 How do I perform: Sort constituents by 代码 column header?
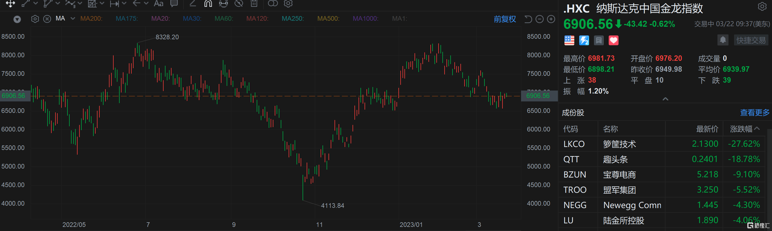(570, 129)
